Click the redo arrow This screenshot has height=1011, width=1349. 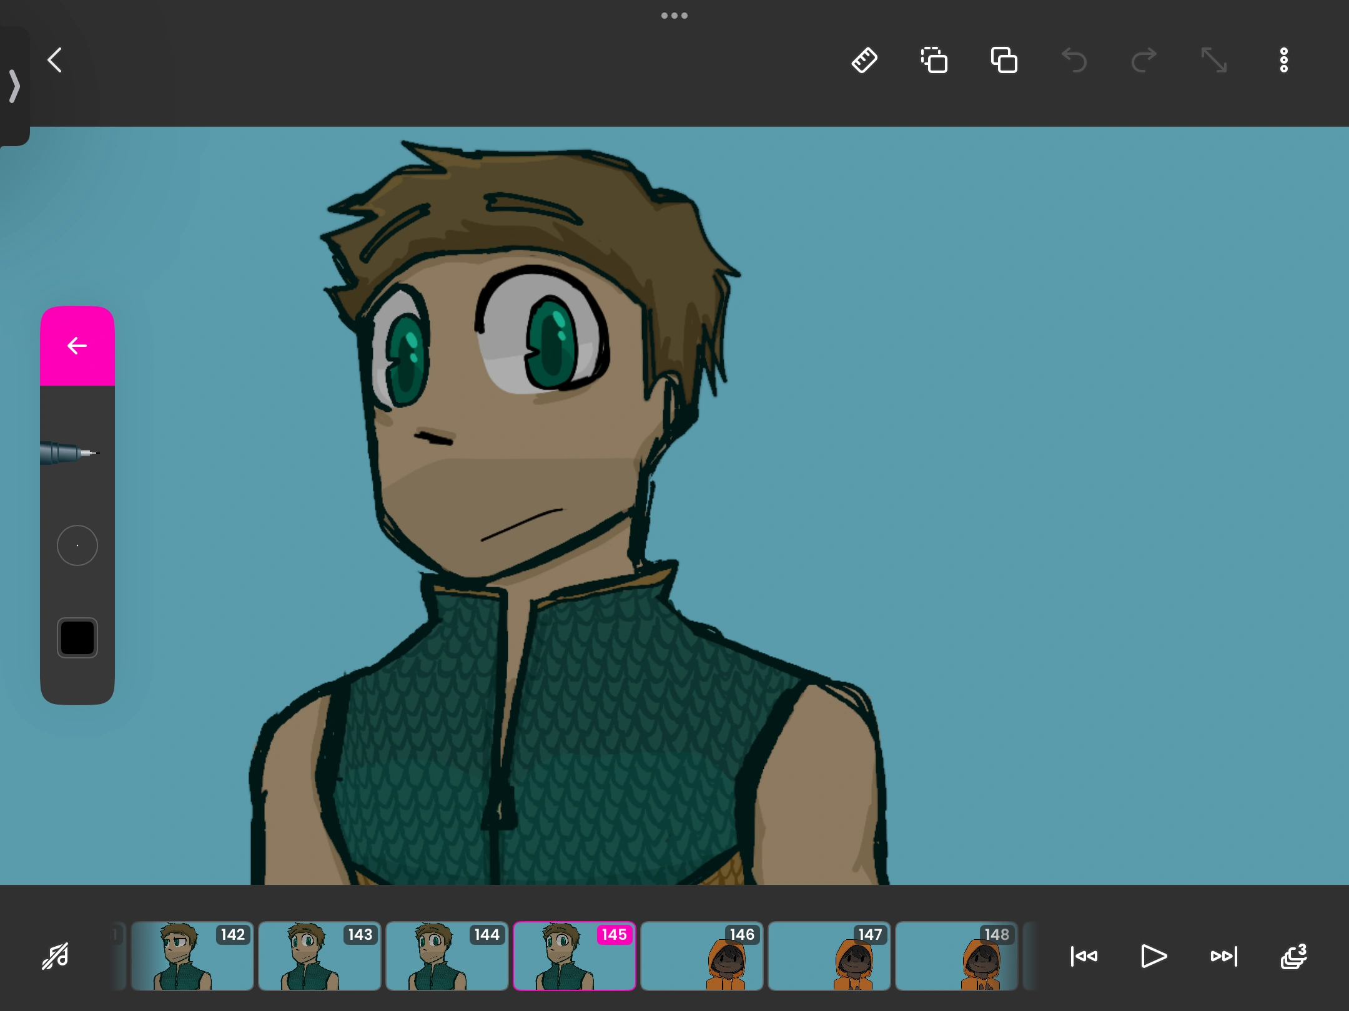pyautogui.click(x=1144, y=61)
